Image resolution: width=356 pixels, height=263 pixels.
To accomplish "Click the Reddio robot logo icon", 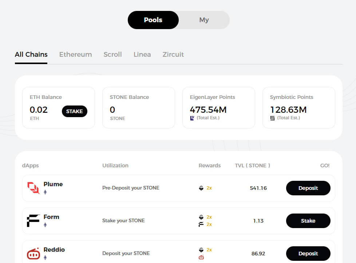I will pyautogui.click(x=33, y=254).
